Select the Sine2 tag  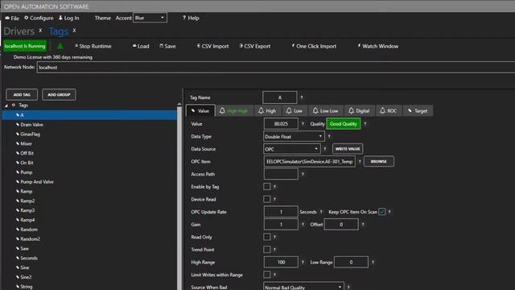coord(26,277)
